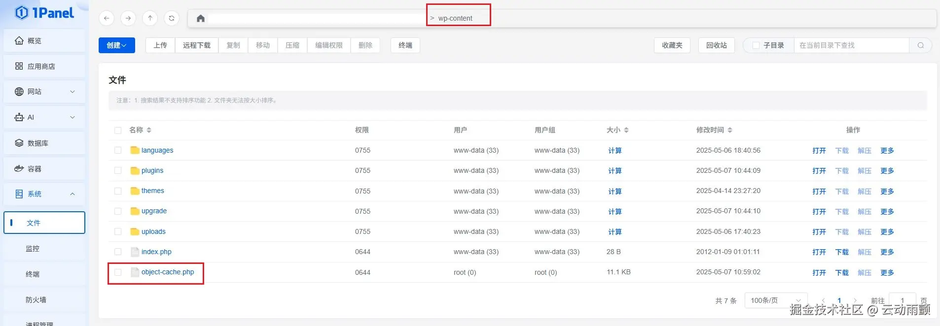Select the header select-all checkbox

[118, 130]
